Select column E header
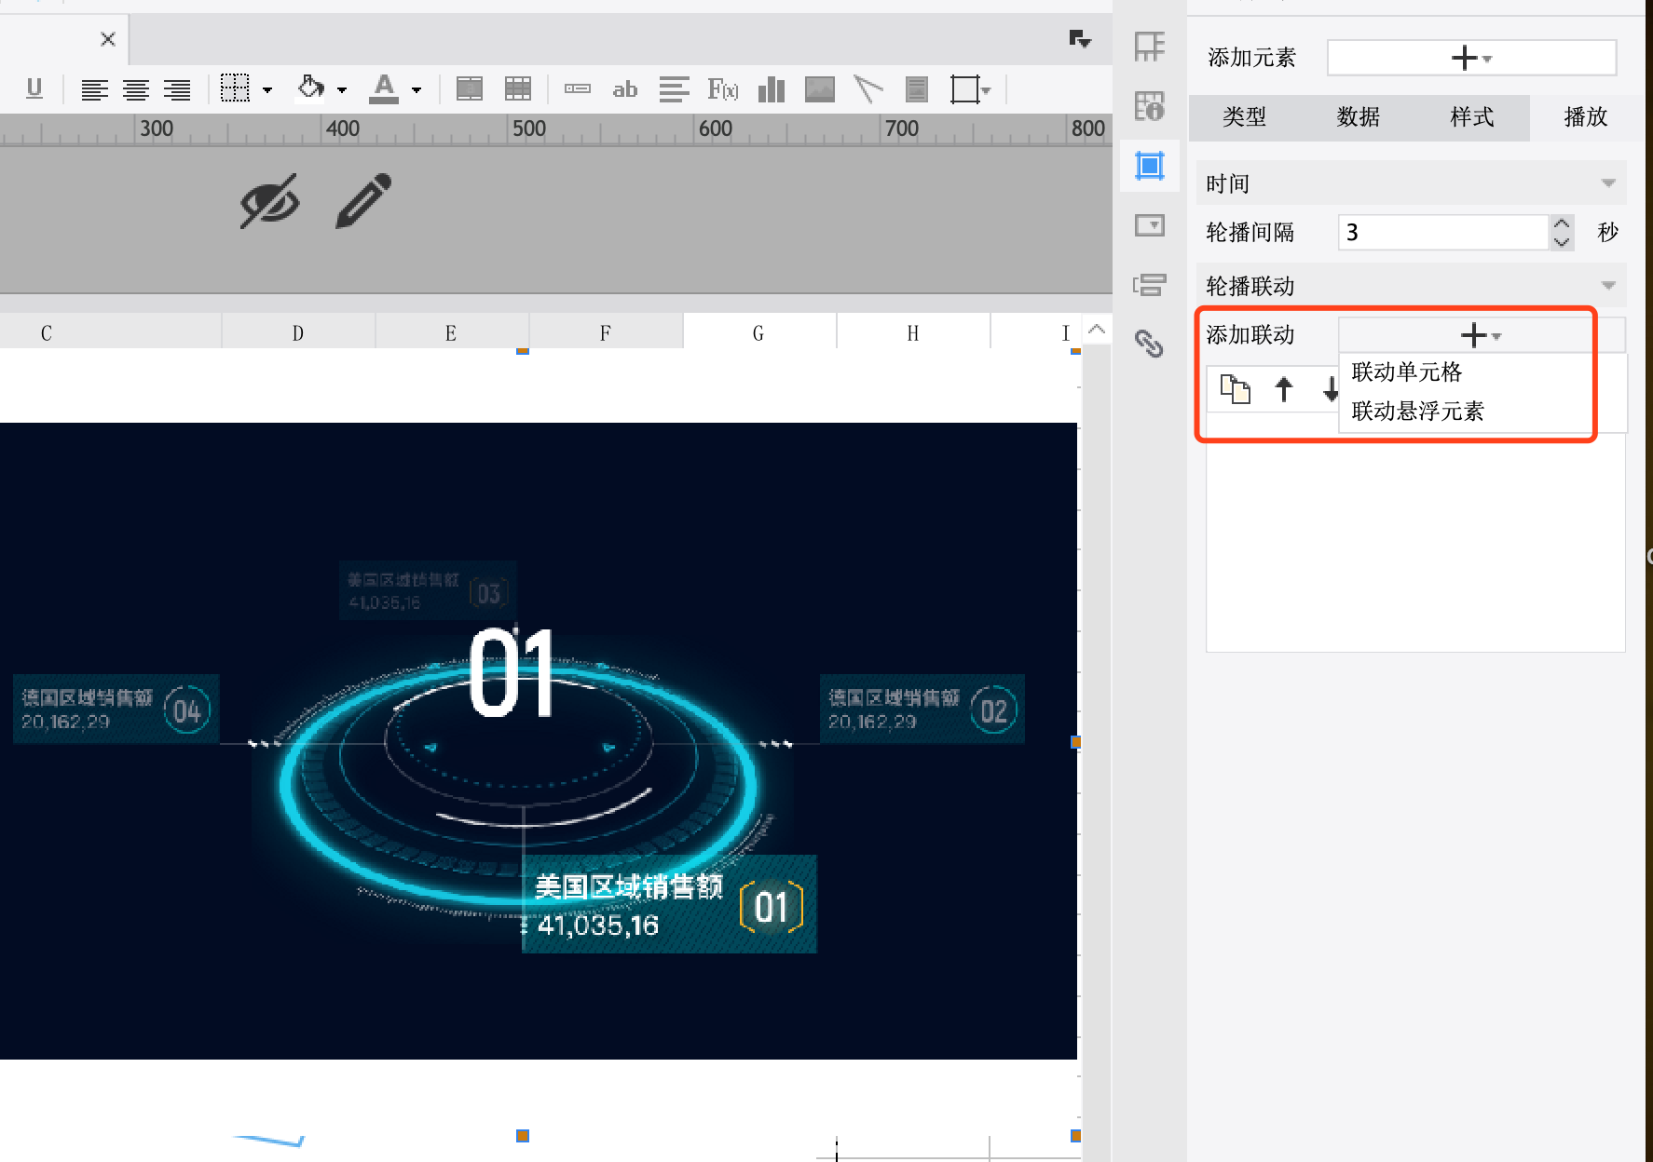Screen dimensions: 1653x1162 (451, 332)
